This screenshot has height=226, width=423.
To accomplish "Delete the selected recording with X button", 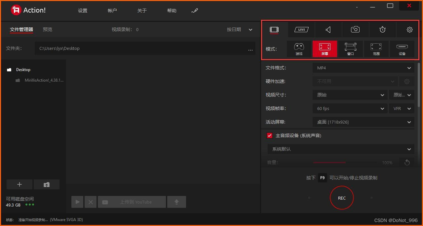I will [91, 202].
